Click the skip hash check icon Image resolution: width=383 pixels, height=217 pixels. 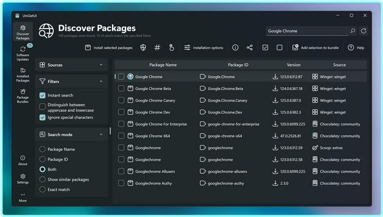[x=157, y=48]
